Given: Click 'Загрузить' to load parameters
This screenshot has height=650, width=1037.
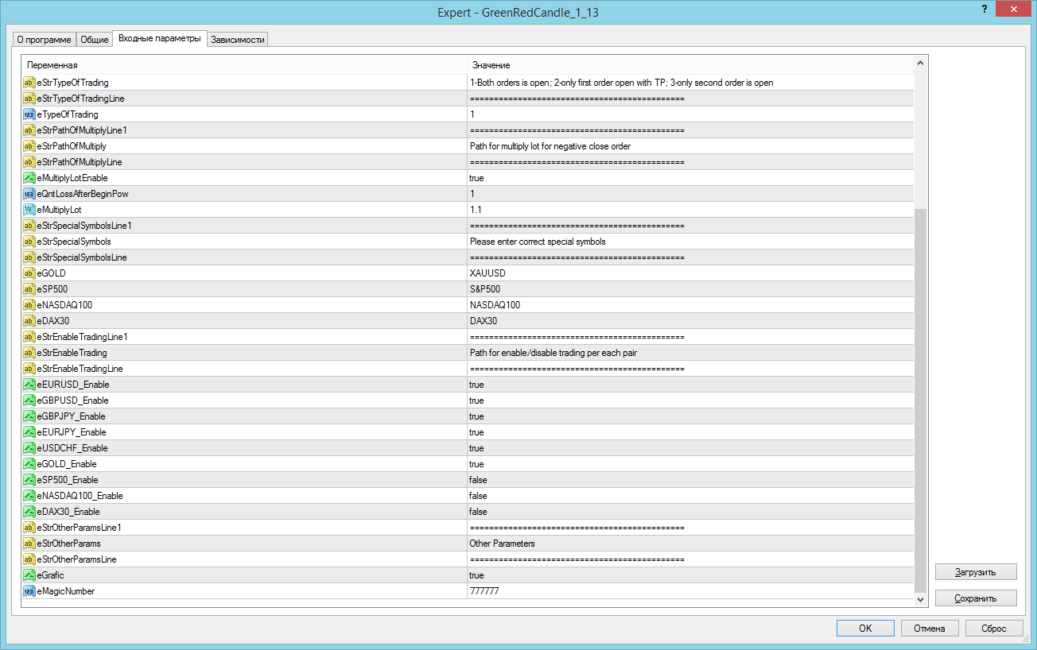Looking at the screenshot, I should pos(976,572).
